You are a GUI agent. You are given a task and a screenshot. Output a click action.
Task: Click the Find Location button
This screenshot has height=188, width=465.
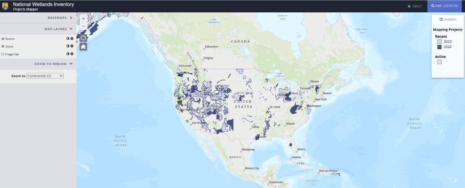(444, 6)
